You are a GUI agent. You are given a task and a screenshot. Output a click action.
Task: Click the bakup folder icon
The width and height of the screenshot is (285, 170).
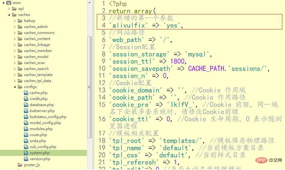coord(20,21)
